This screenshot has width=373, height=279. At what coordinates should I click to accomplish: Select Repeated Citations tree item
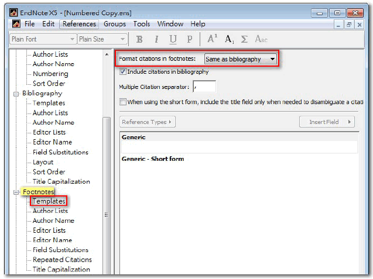(x=62, y=260)
